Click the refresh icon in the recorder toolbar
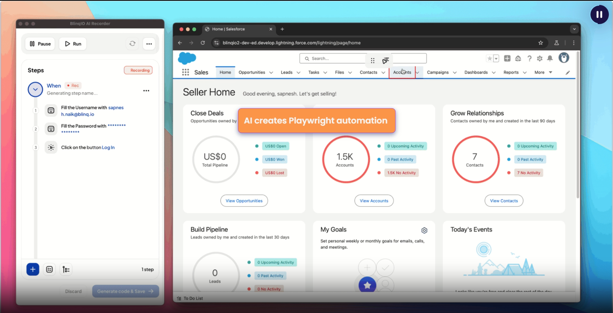This screenshot has width=613, height=313. (x=133, y=44)
